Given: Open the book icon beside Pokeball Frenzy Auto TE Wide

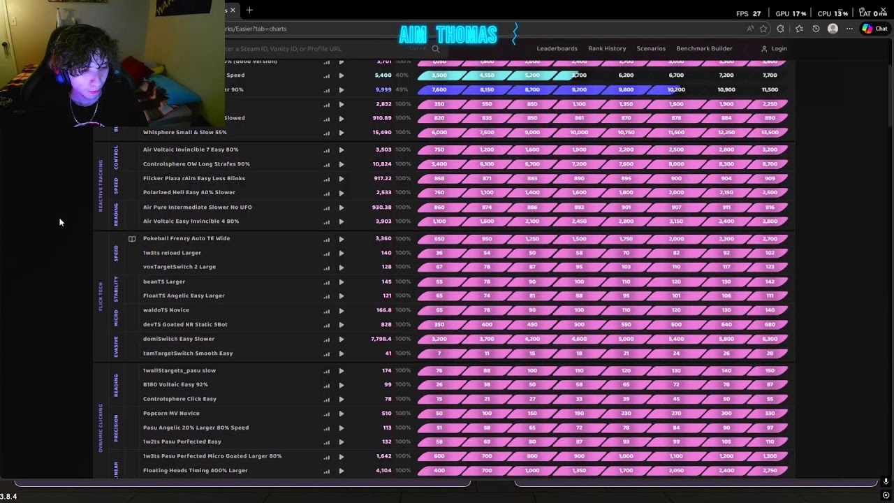Looking at the screenshot, I should coord(131,239).
